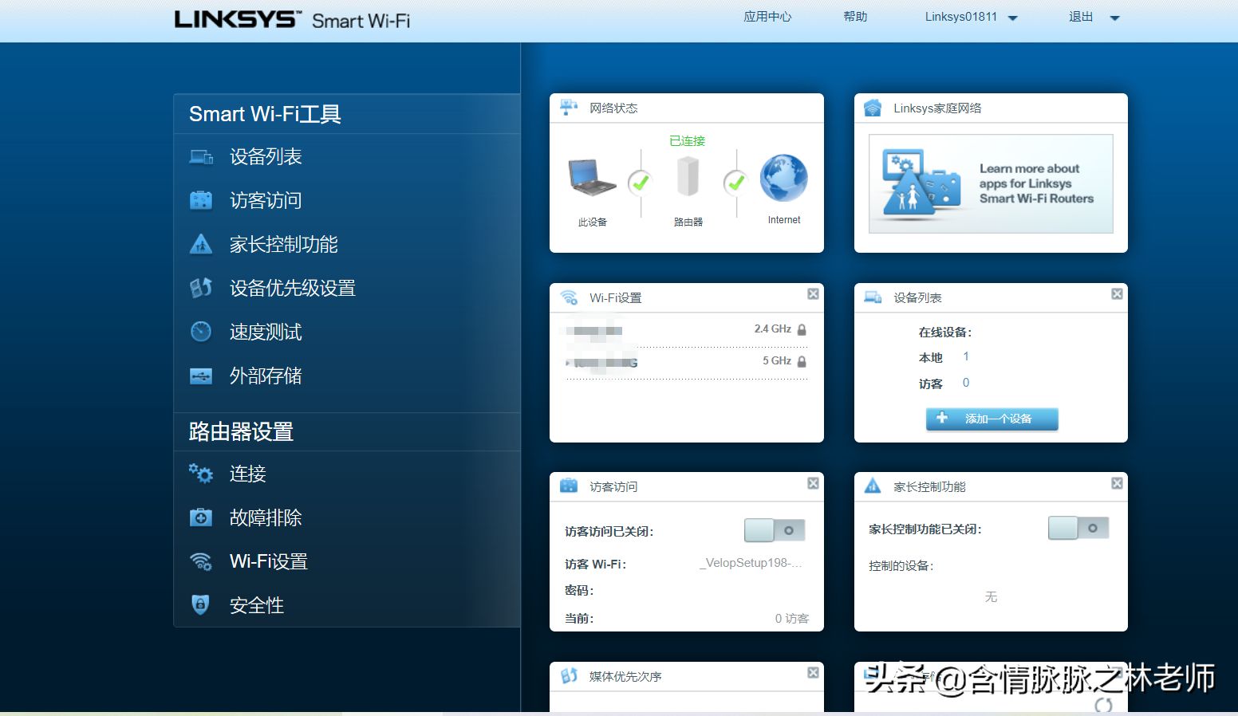This screenshot has width=1238, height=716.
Task: Toggle the 家长控制功能 switch on
Action: (1078, 528)
